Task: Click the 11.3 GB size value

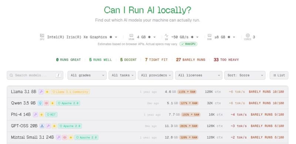Action: 171,126
